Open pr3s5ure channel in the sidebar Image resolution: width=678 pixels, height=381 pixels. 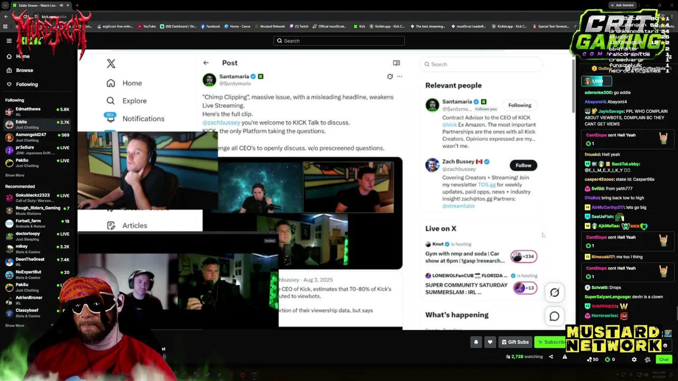tap(37, 150)
